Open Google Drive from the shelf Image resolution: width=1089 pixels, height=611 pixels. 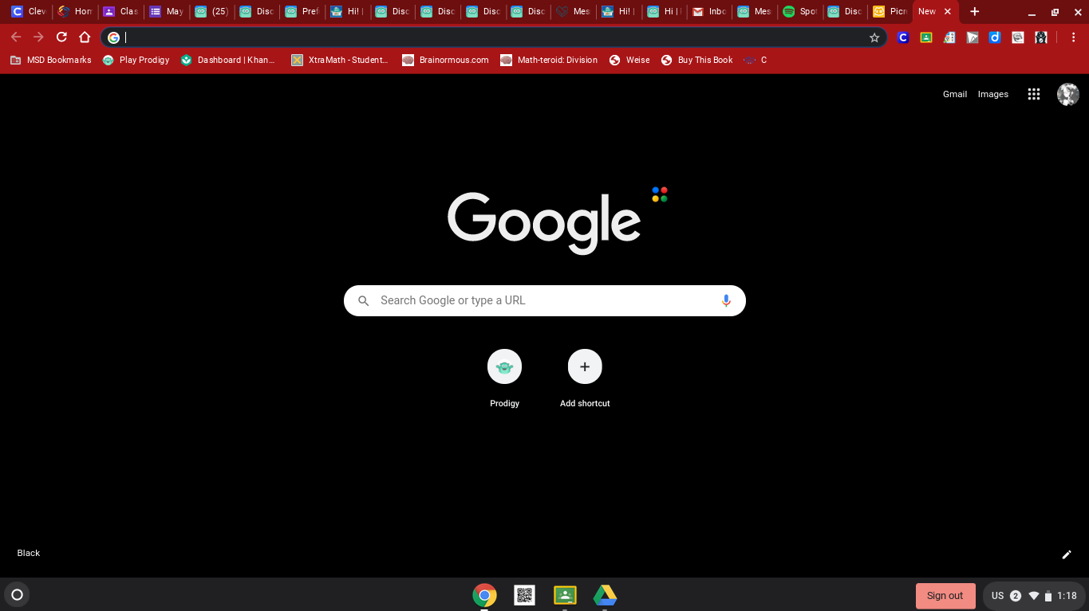(x=605, y=595)
